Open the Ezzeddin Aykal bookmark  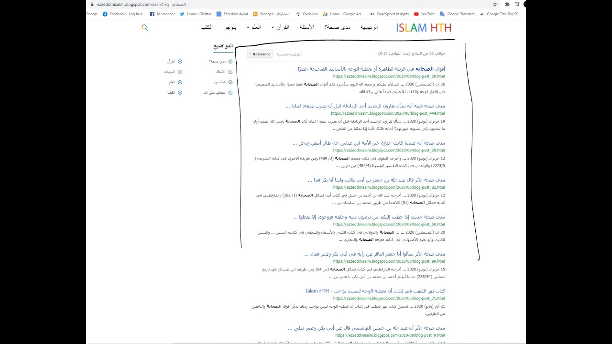(x=232, y=14)
